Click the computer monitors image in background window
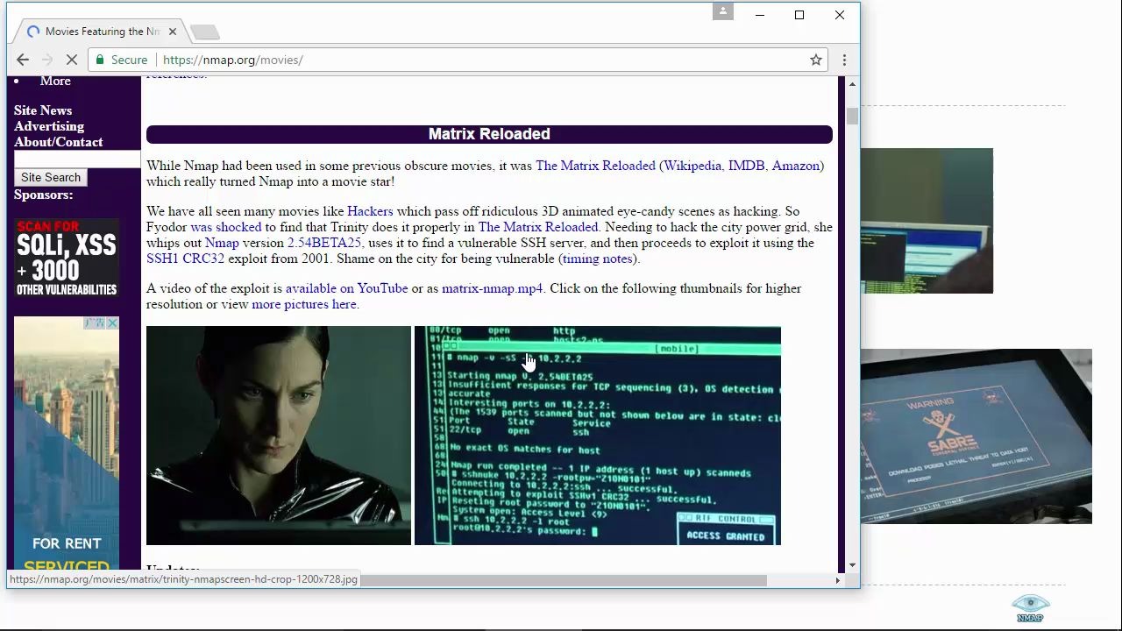 927,221
